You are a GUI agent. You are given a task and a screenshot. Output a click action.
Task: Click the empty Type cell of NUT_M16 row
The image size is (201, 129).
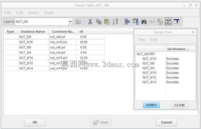[x=11, y=42]
